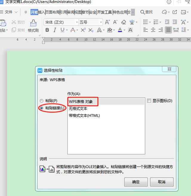
Task: Align text left
Action: point(146,30)
